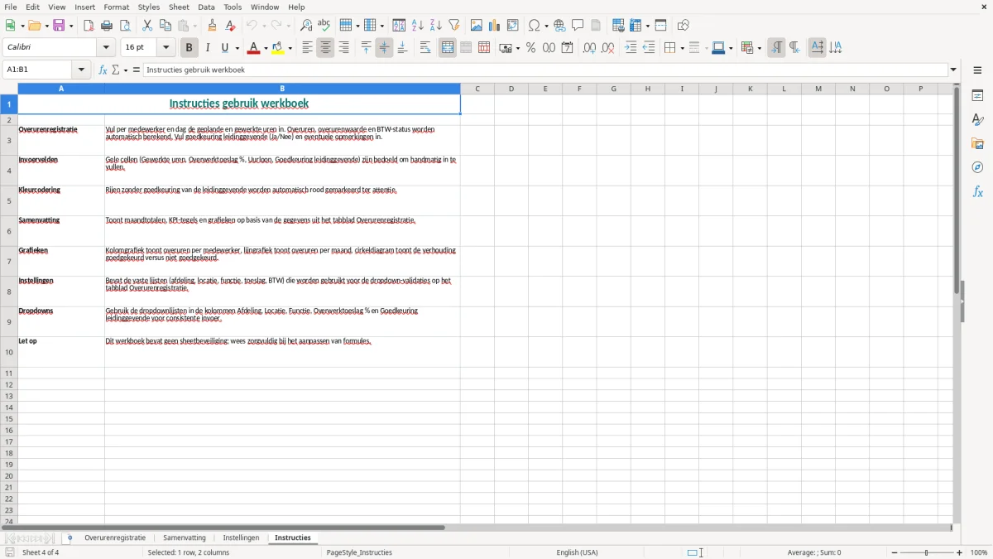Open the Function Wizard
This screenshot has height=559, width=993.
click(103, 70)
